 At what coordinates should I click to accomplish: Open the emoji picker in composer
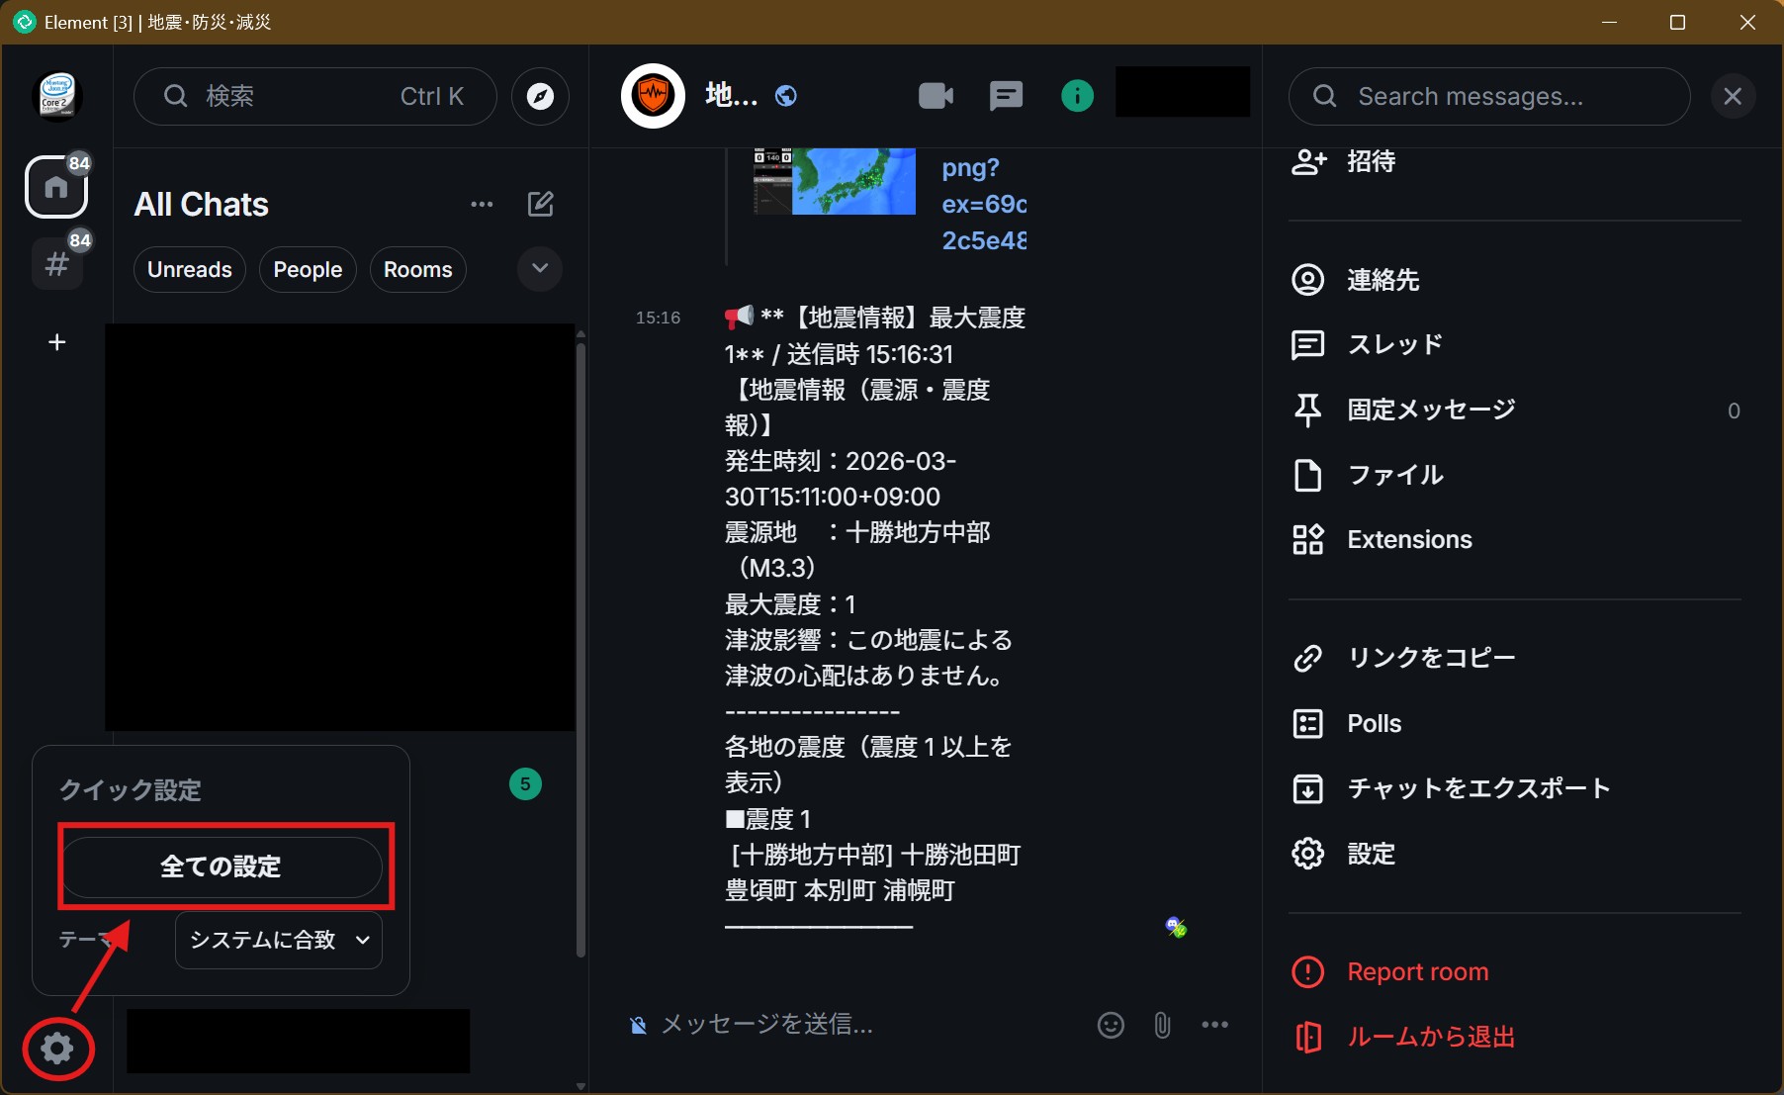[1111, 1025]
